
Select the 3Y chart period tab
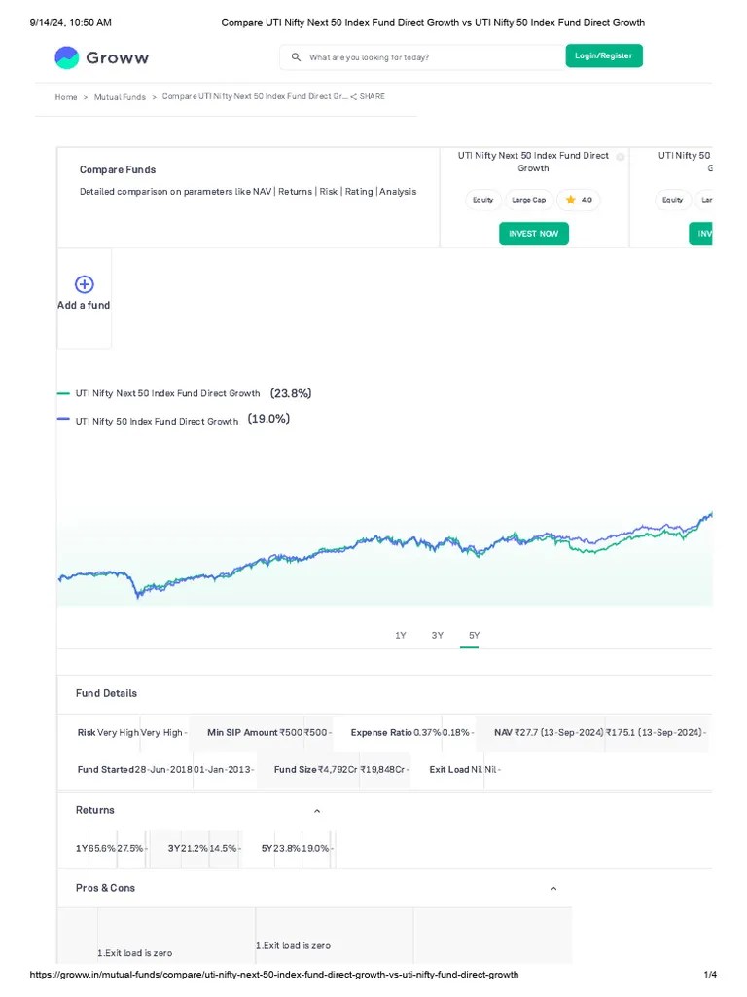click(438, 636)
